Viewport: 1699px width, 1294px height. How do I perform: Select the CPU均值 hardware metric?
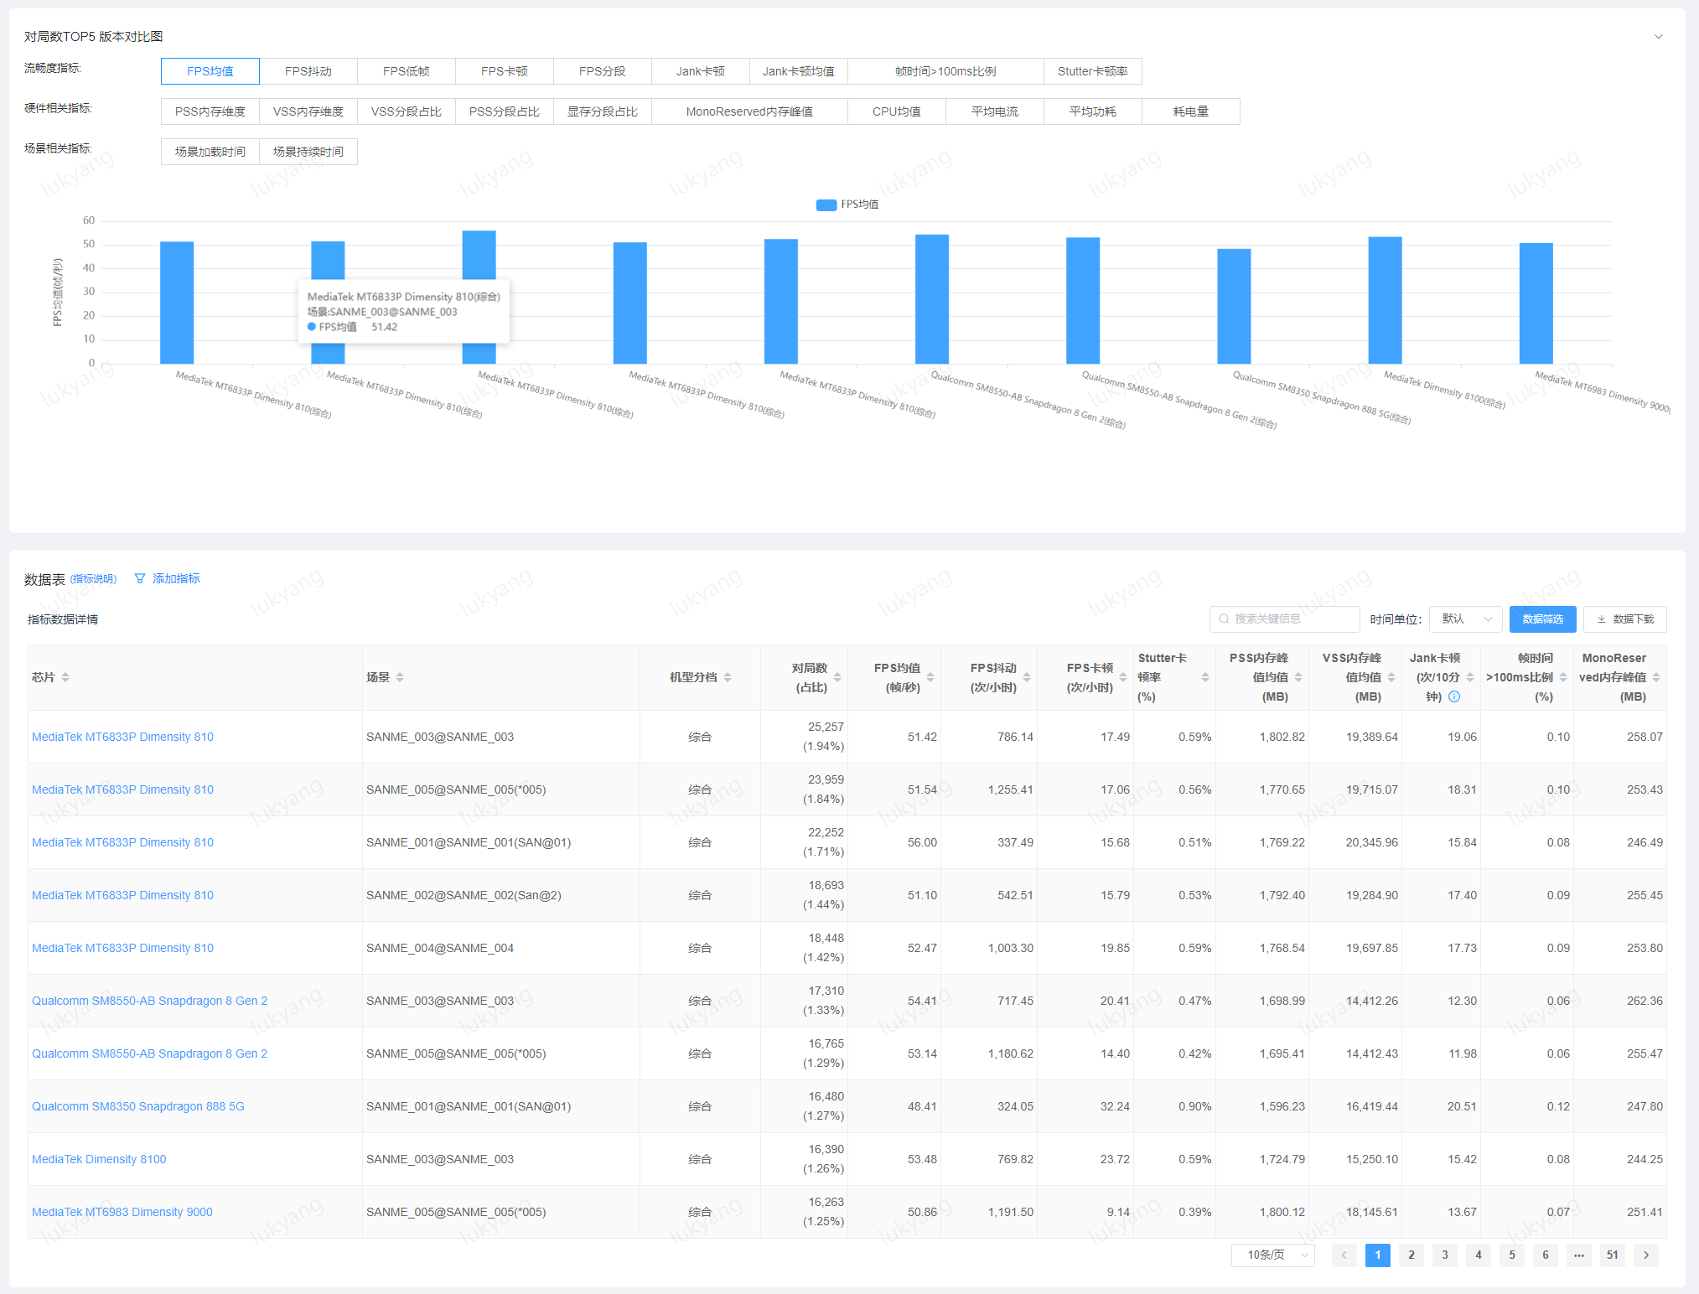tap(896, 111)
